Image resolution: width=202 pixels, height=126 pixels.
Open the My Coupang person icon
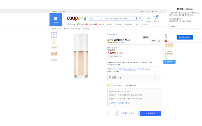(x=148, y=18)
